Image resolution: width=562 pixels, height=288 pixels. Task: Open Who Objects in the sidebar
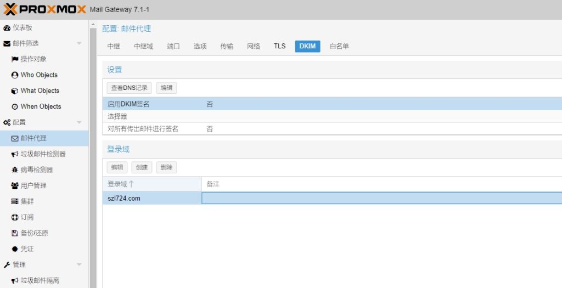point(39,75)
